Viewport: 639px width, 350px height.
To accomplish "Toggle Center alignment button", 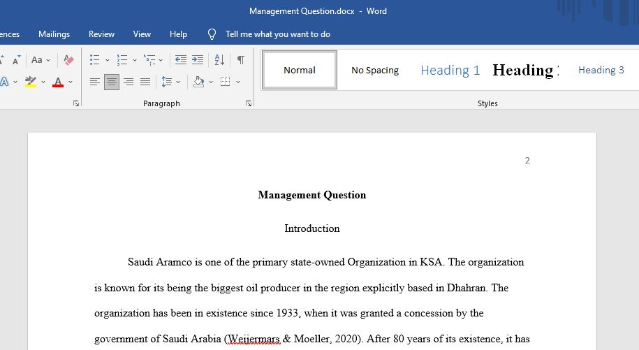I will click(x=112, y=82).
